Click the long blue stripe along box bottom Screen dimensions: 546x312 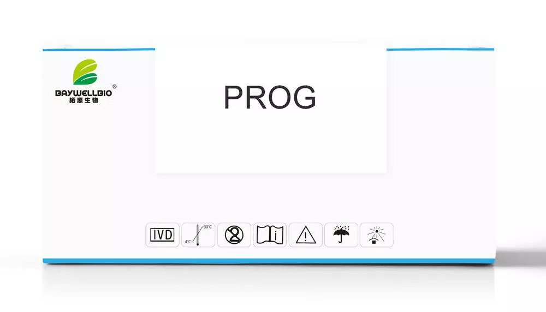point(268,261)
